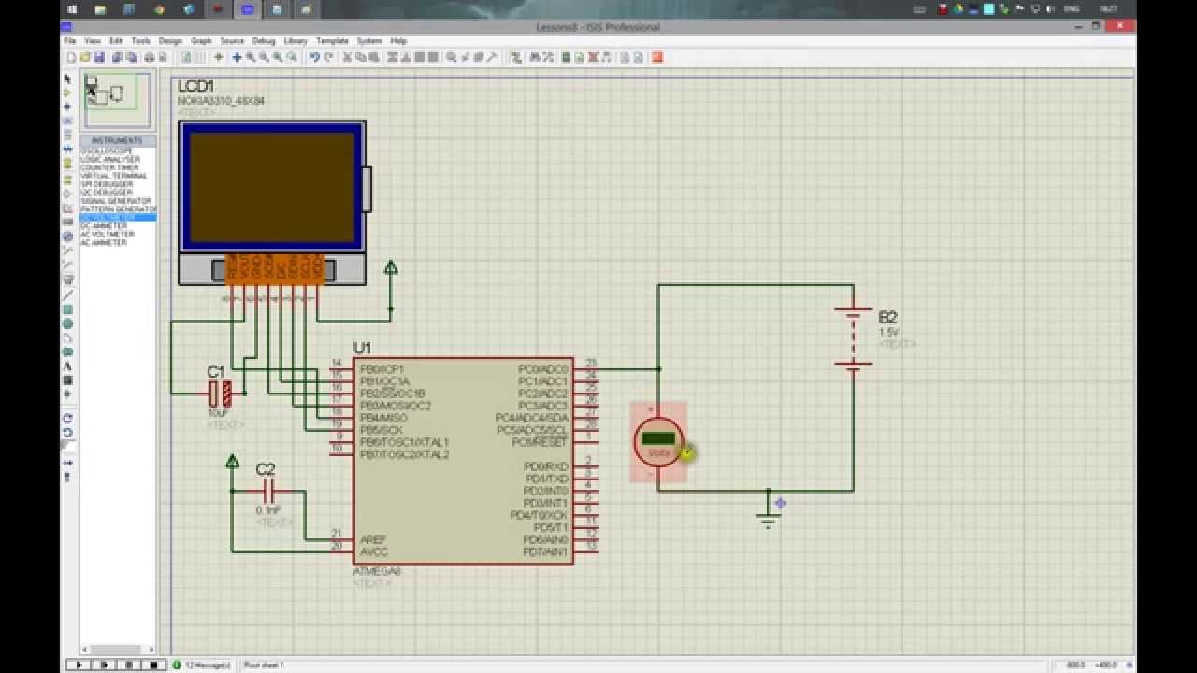
Task: Select DC VOLTMETER highlighted entry
Action: pyautogui.click(x=118, y=218)
